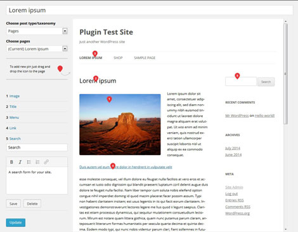The image size is (298, 232).
Task: Open the Menu pin in the list
Action: click(14, 118)
